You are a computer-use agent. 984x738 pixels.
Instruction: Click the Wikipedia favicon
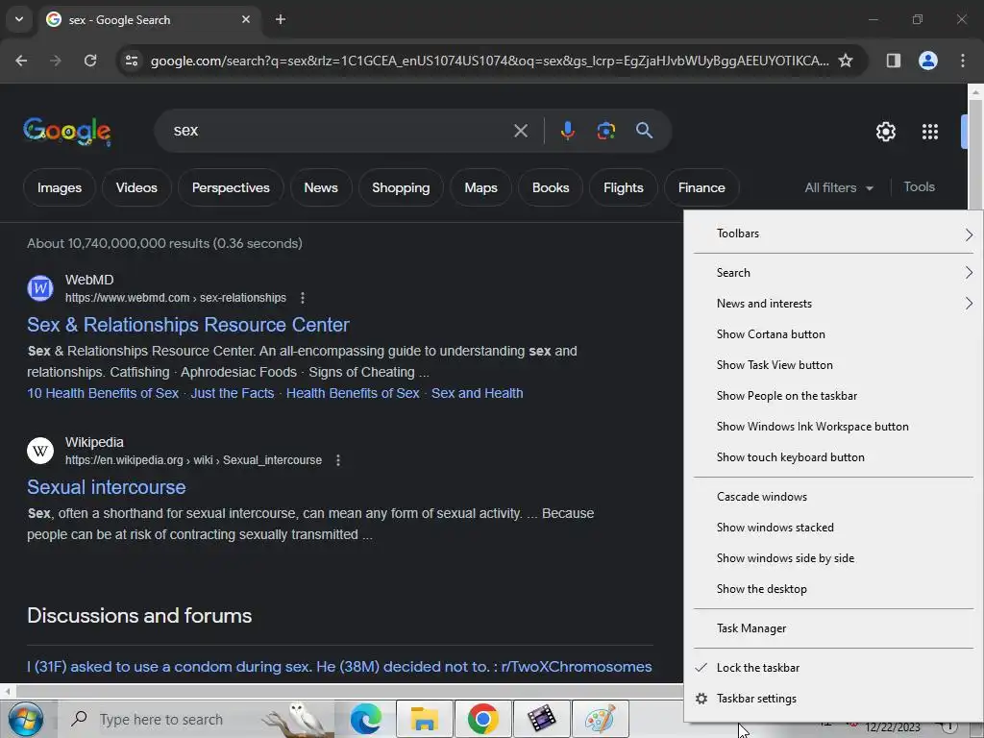coord(40,451)
